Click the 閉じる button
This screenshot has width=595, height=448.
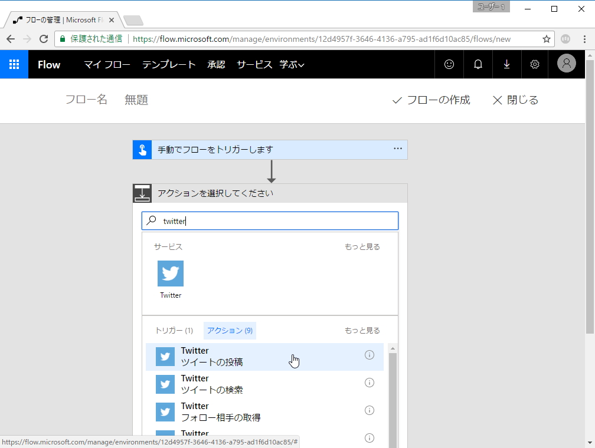pos(517,100)
